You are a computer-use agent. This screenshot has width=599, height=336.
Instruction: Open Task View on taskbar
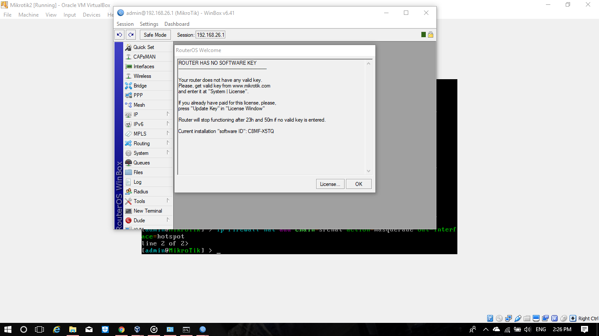(x=39, y=329)
